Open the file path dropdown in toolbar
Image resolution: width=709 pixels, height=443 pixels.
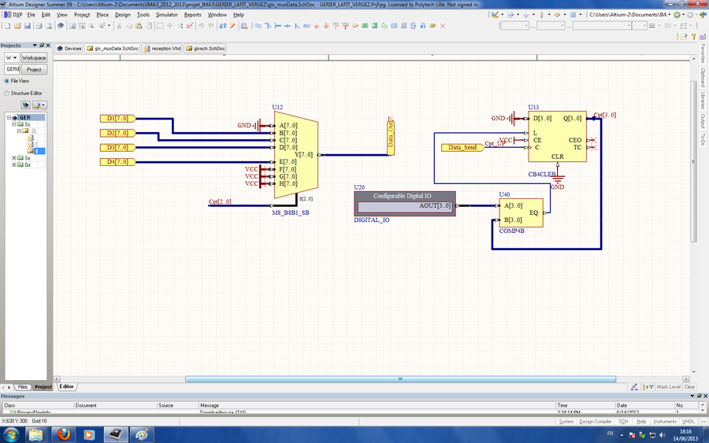[670, 14]
